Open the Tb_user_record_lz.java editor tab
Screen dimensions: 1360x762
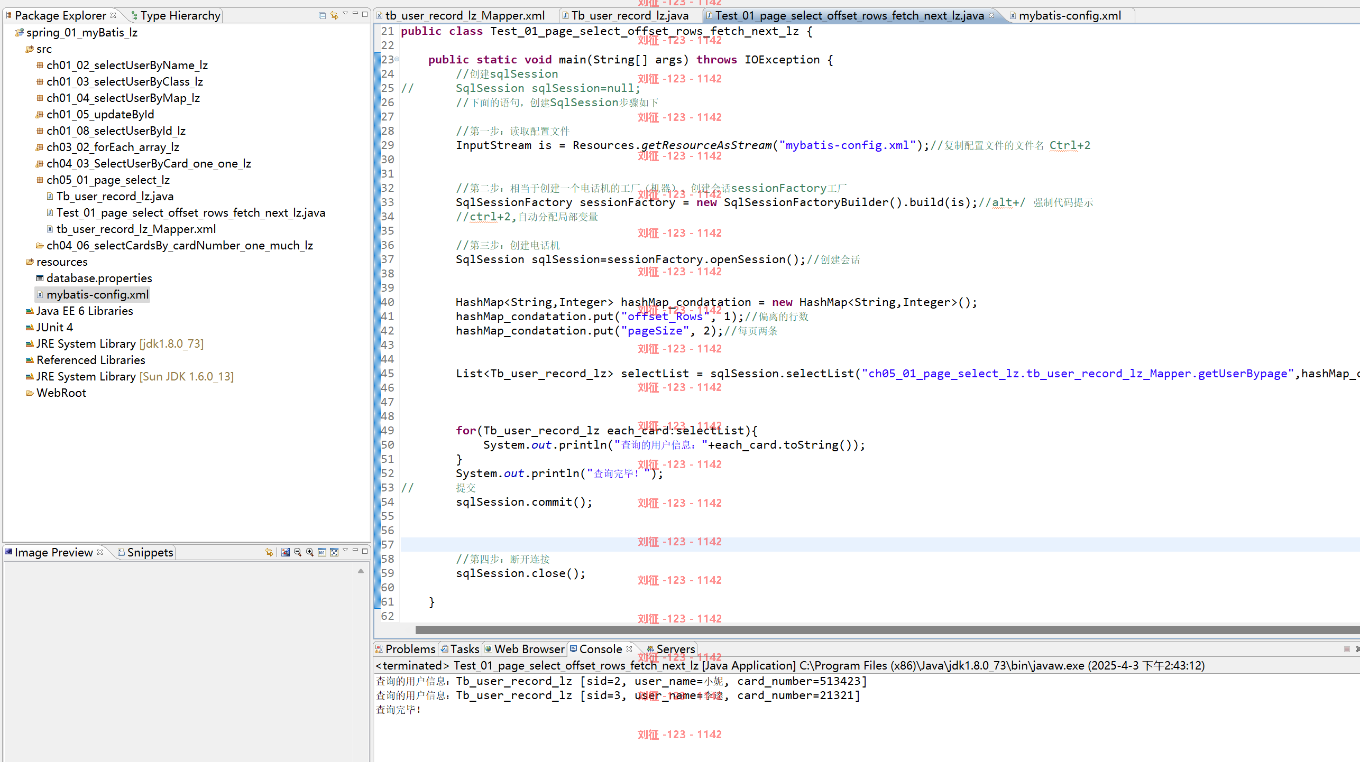(626, 16)
